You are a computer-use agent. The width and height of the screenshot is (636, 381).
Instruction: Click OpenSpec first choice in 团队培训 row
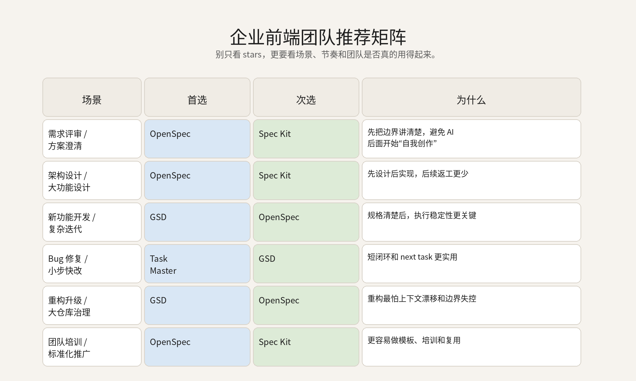pos(197,347)
